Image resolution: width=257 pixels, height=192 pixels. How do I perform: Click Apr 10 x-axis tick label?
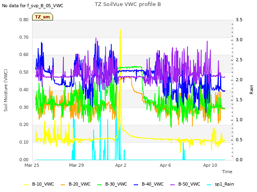(210, 165)
